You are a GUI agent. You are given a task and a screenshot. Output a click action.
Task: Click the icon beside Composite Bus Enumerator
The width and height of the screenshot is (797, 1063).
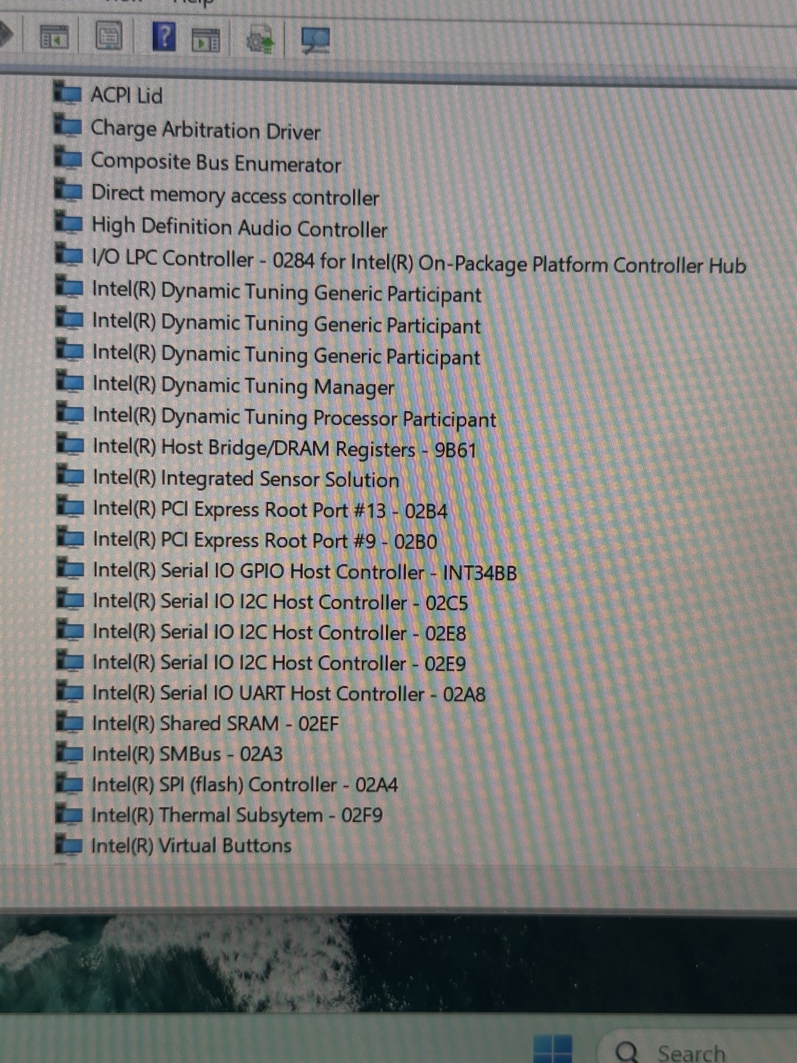[x=68, y=158]
